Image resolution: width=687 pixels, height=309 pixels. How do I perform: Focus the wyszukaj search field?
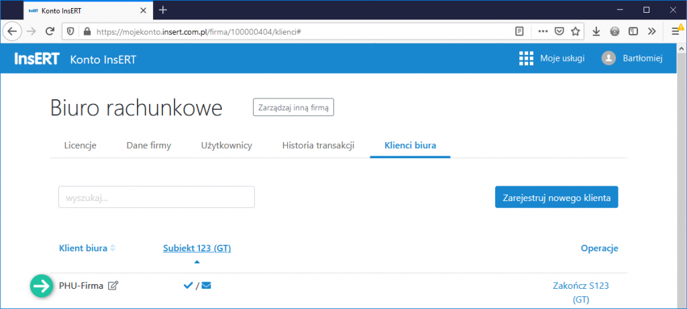156,197
